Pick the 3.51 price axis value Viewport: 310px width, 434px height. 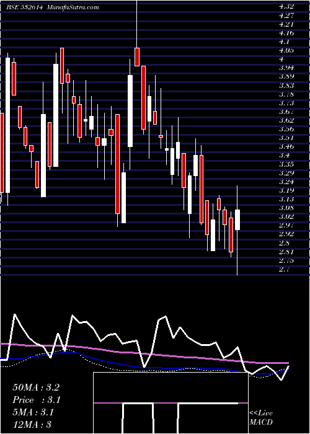click(x=286, y=138)
